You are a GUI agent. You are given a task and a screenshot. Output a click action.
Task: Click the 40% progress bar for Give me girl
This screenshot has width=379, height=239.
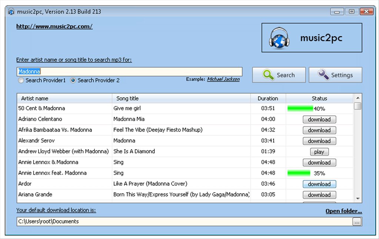tap(300, 109)
